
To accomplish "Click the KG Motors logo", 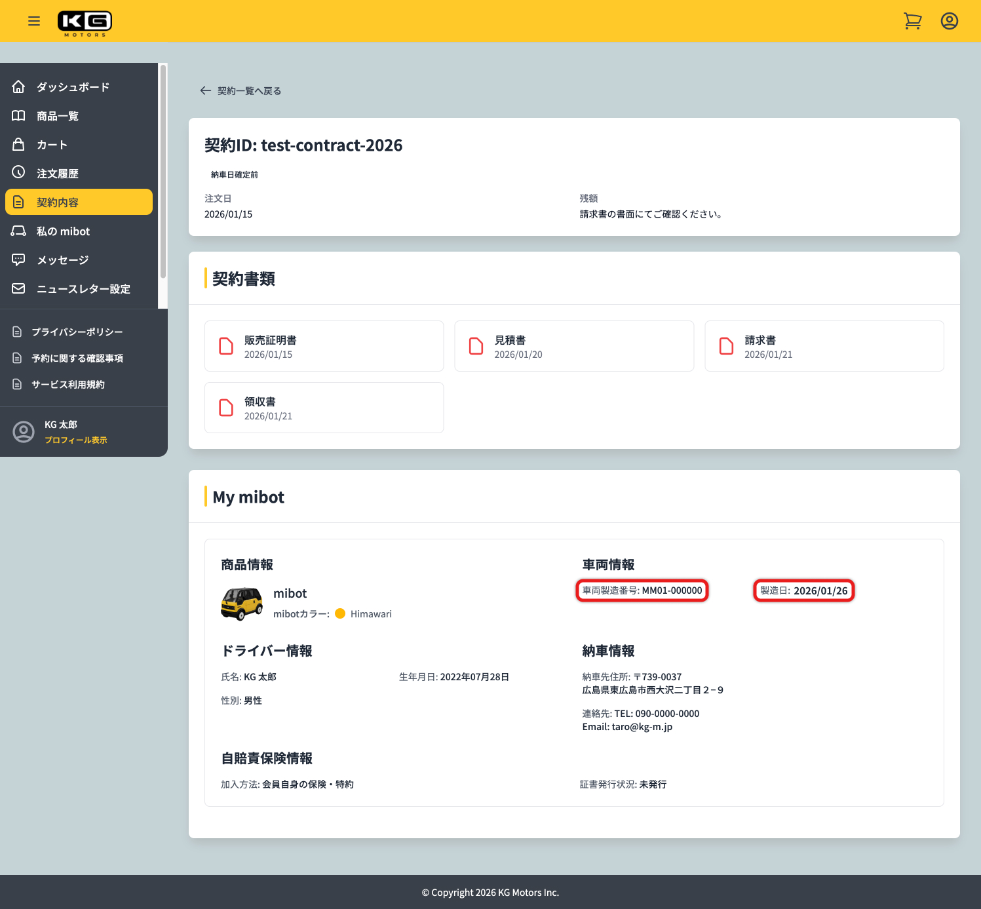I will (85, 21).
